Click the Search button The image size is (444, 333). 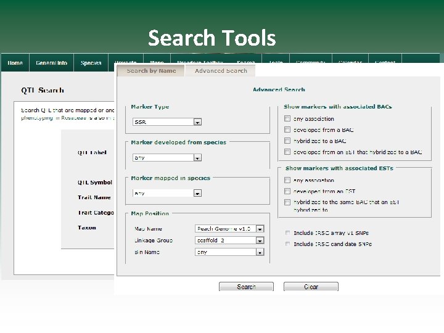[x=246, y=287]
